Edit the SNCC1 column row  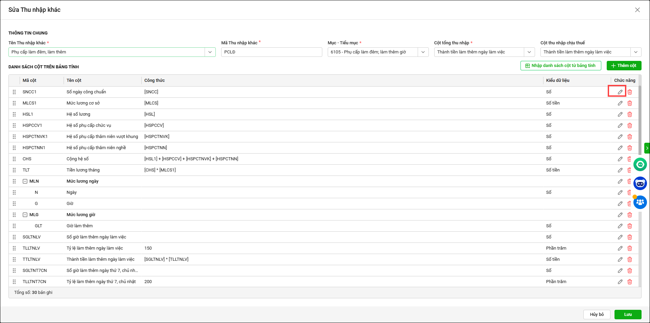click(620, 92)
